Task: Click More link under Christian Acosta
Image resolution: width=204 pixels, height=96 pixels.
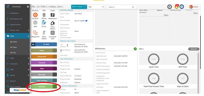Action: [196, 13]
